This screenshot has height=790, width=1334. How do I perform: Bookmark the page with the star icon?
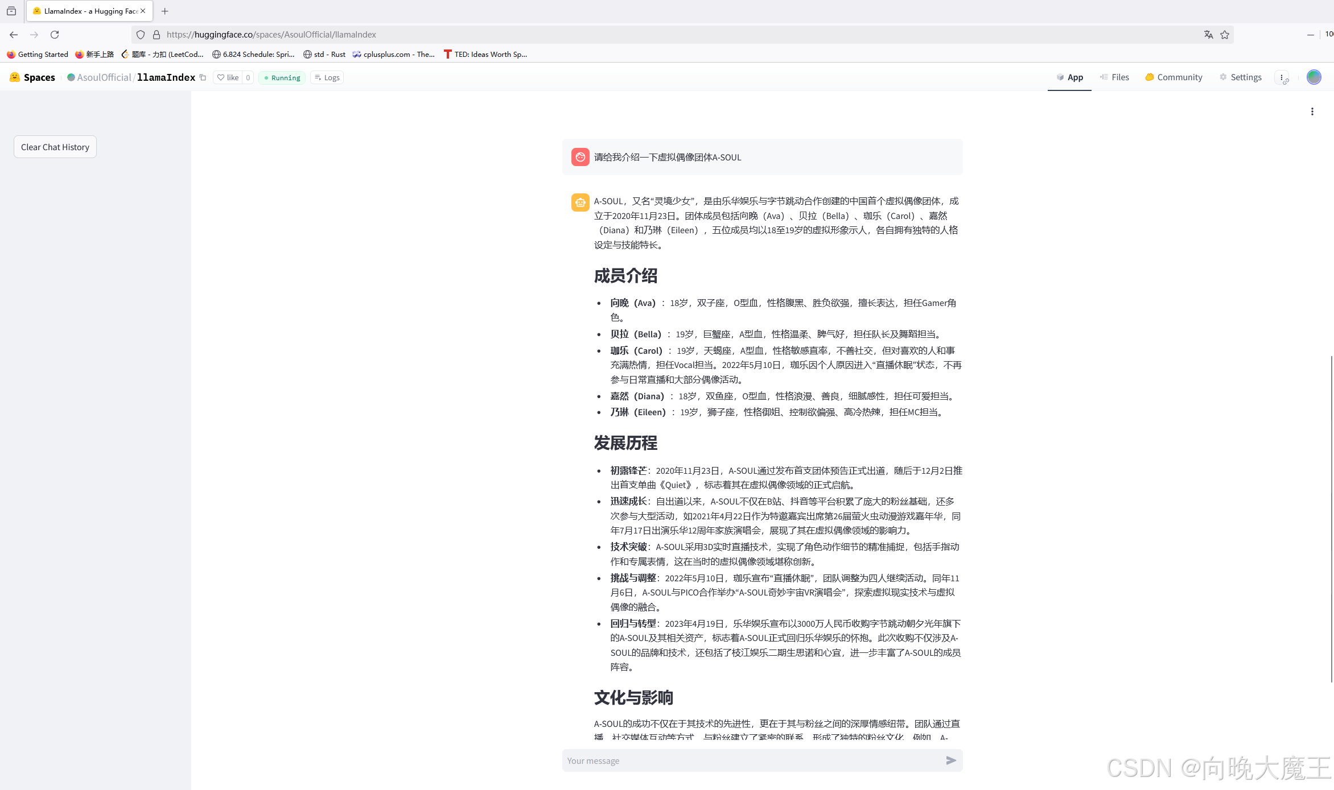1225,35
